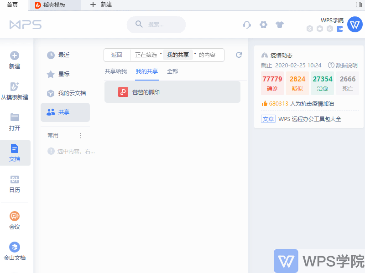Focus the 搜索 search field
This screenshot has width=365, height=273.
pos(156,25)
